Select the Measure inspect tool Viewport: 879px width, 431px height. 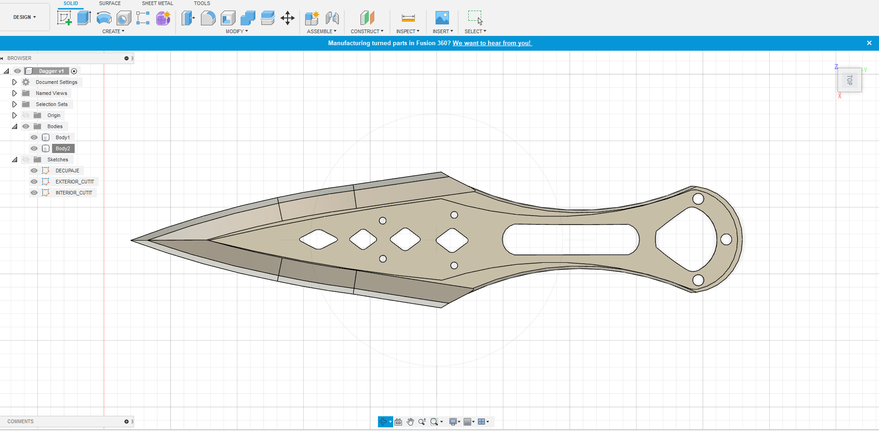tap(408, 18)
